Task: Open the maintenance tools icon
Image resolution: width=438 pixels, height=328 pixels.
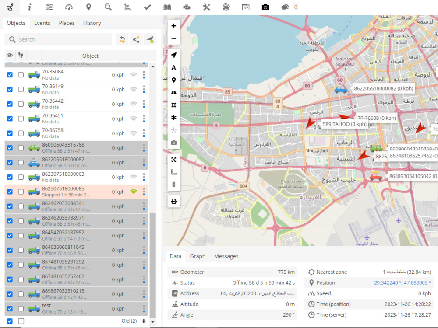Action: (x=206, y=7)
